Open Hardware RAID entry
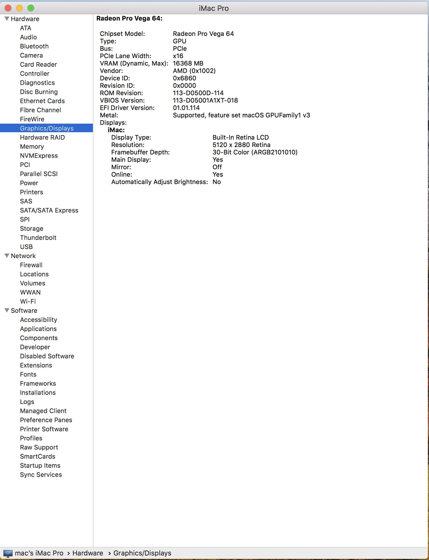This screenshot has height=560, width=429. [x=42, y=137]
